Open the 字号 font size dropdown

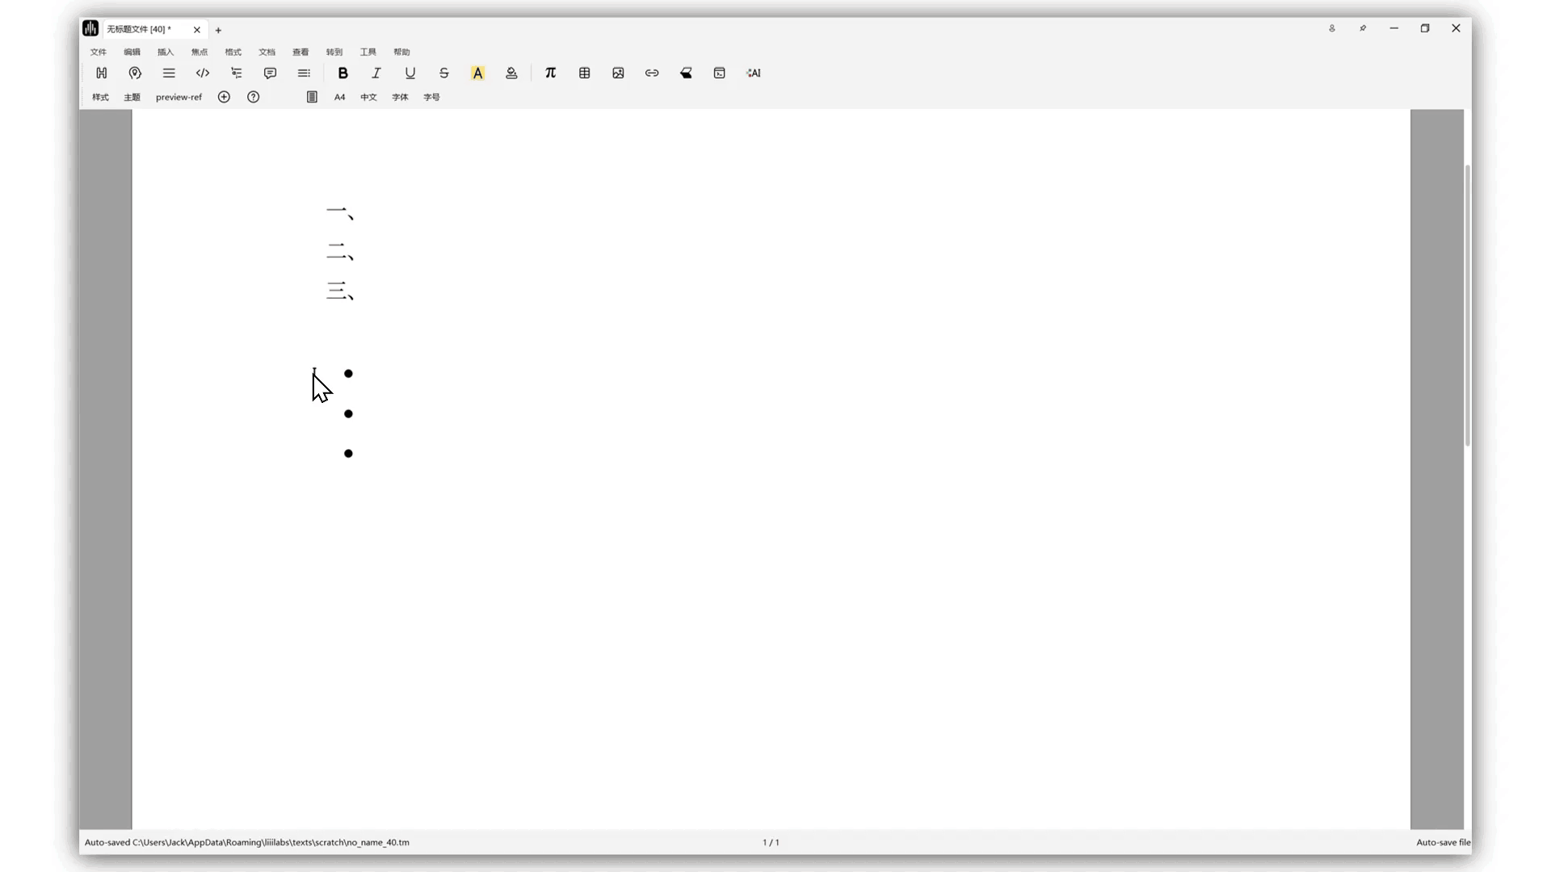coord(431,97)
